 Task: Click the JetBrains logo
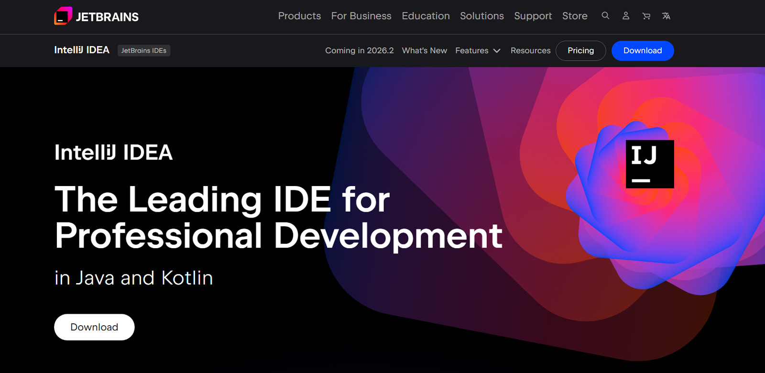[x=96, y=16]
